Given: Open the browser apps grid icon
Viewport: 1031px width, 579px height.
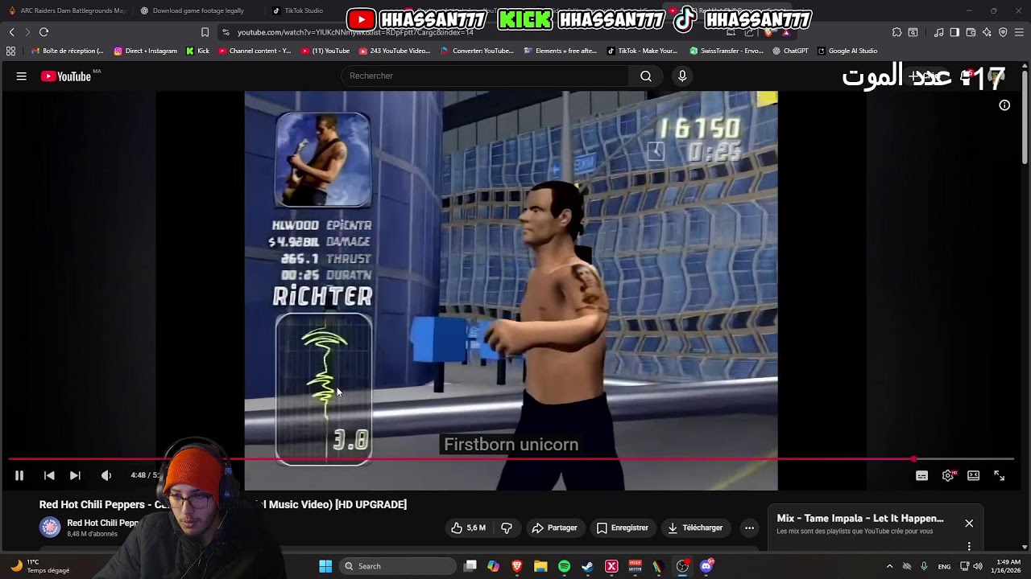Looking at the screenshot, I should pyautogui.click(x=10, y=51).
